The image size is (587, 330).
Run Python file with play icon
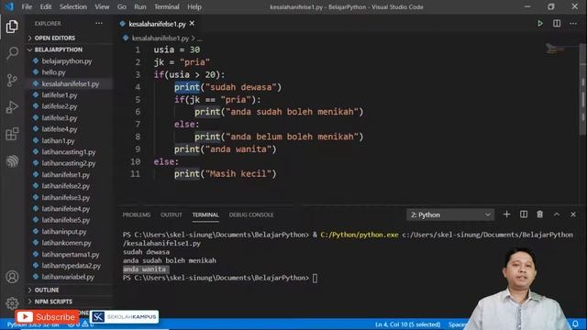(x=540, y=24)
